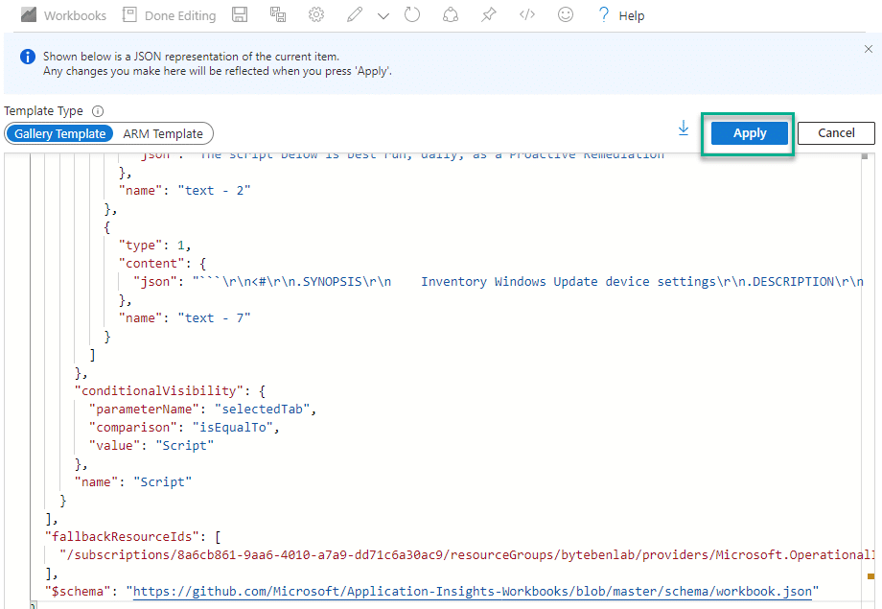Show Template Type info tooltip icon
The height and width of the screenshot is (609, 882).
[x=98, y=111]
